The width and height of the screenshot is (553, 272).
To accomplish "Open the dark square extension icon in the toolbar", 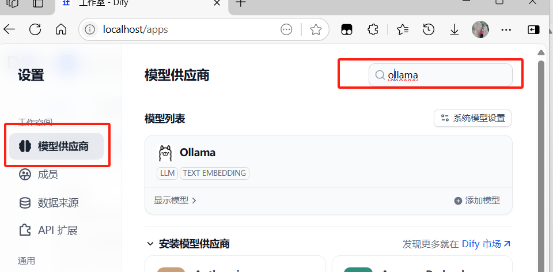I will (347, 30).
